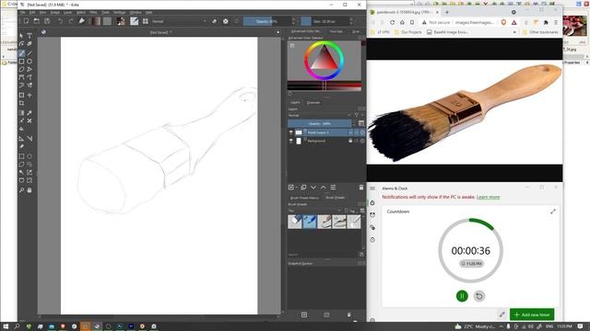
Task: Save the document via toolbar icon
Action: point(47,21)
